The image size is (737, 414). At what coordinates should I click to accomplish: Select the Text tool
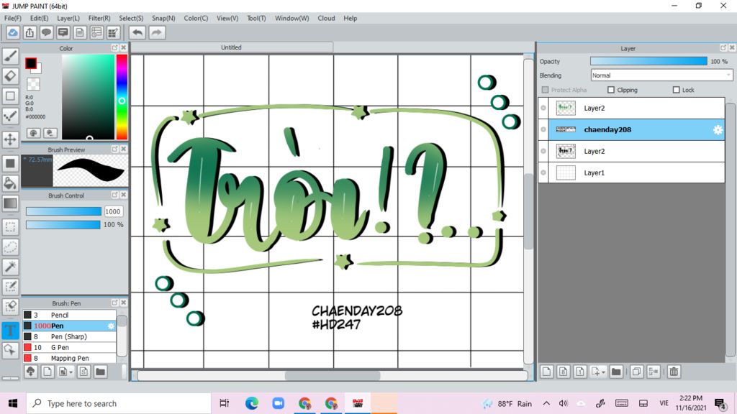pos(10,330)
